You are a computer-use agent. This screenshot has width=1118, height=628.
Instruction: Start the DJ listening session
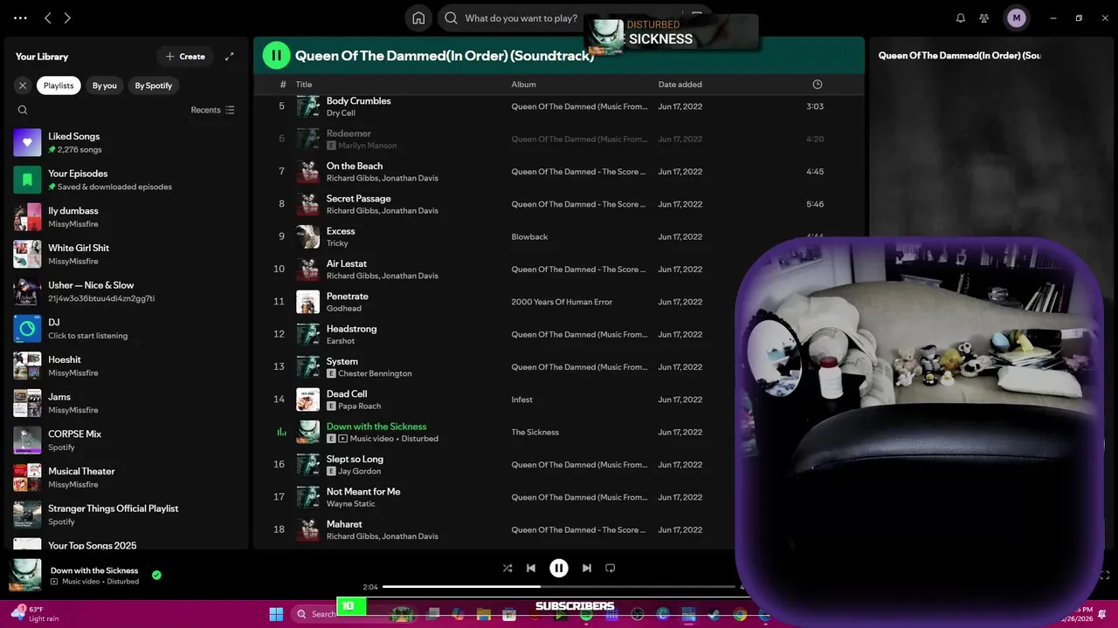[127, 329]
